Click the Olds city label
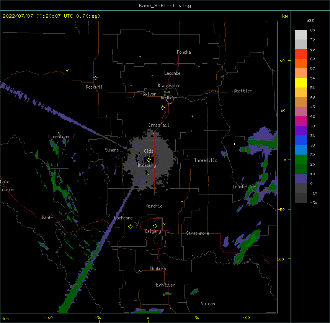The image size is (330, 323). (x=149, y=151)
